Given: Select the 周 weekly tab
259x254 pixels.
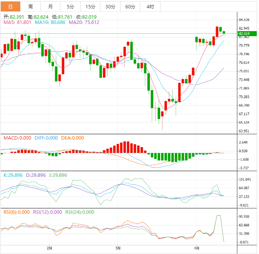Looking at the screenshot, I should coord(30,6).
